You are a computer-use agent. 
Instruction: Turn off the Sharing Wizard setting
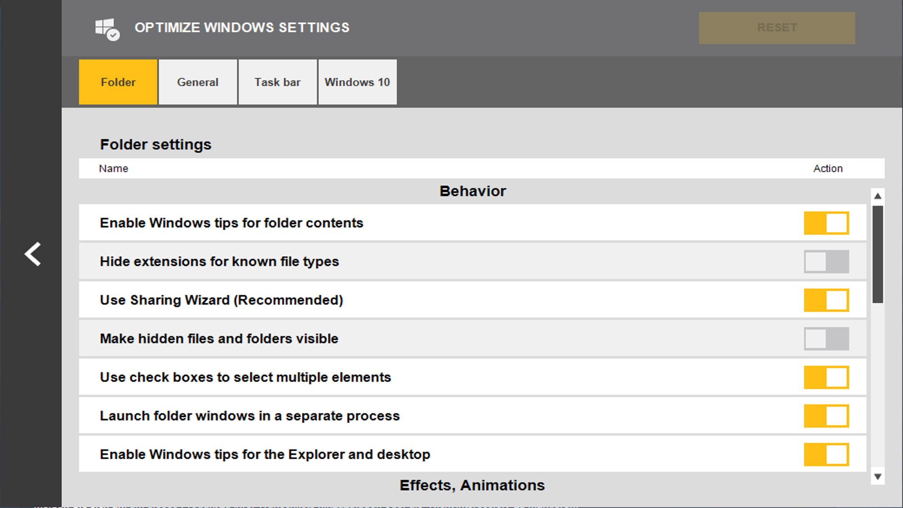pos(826,300)
